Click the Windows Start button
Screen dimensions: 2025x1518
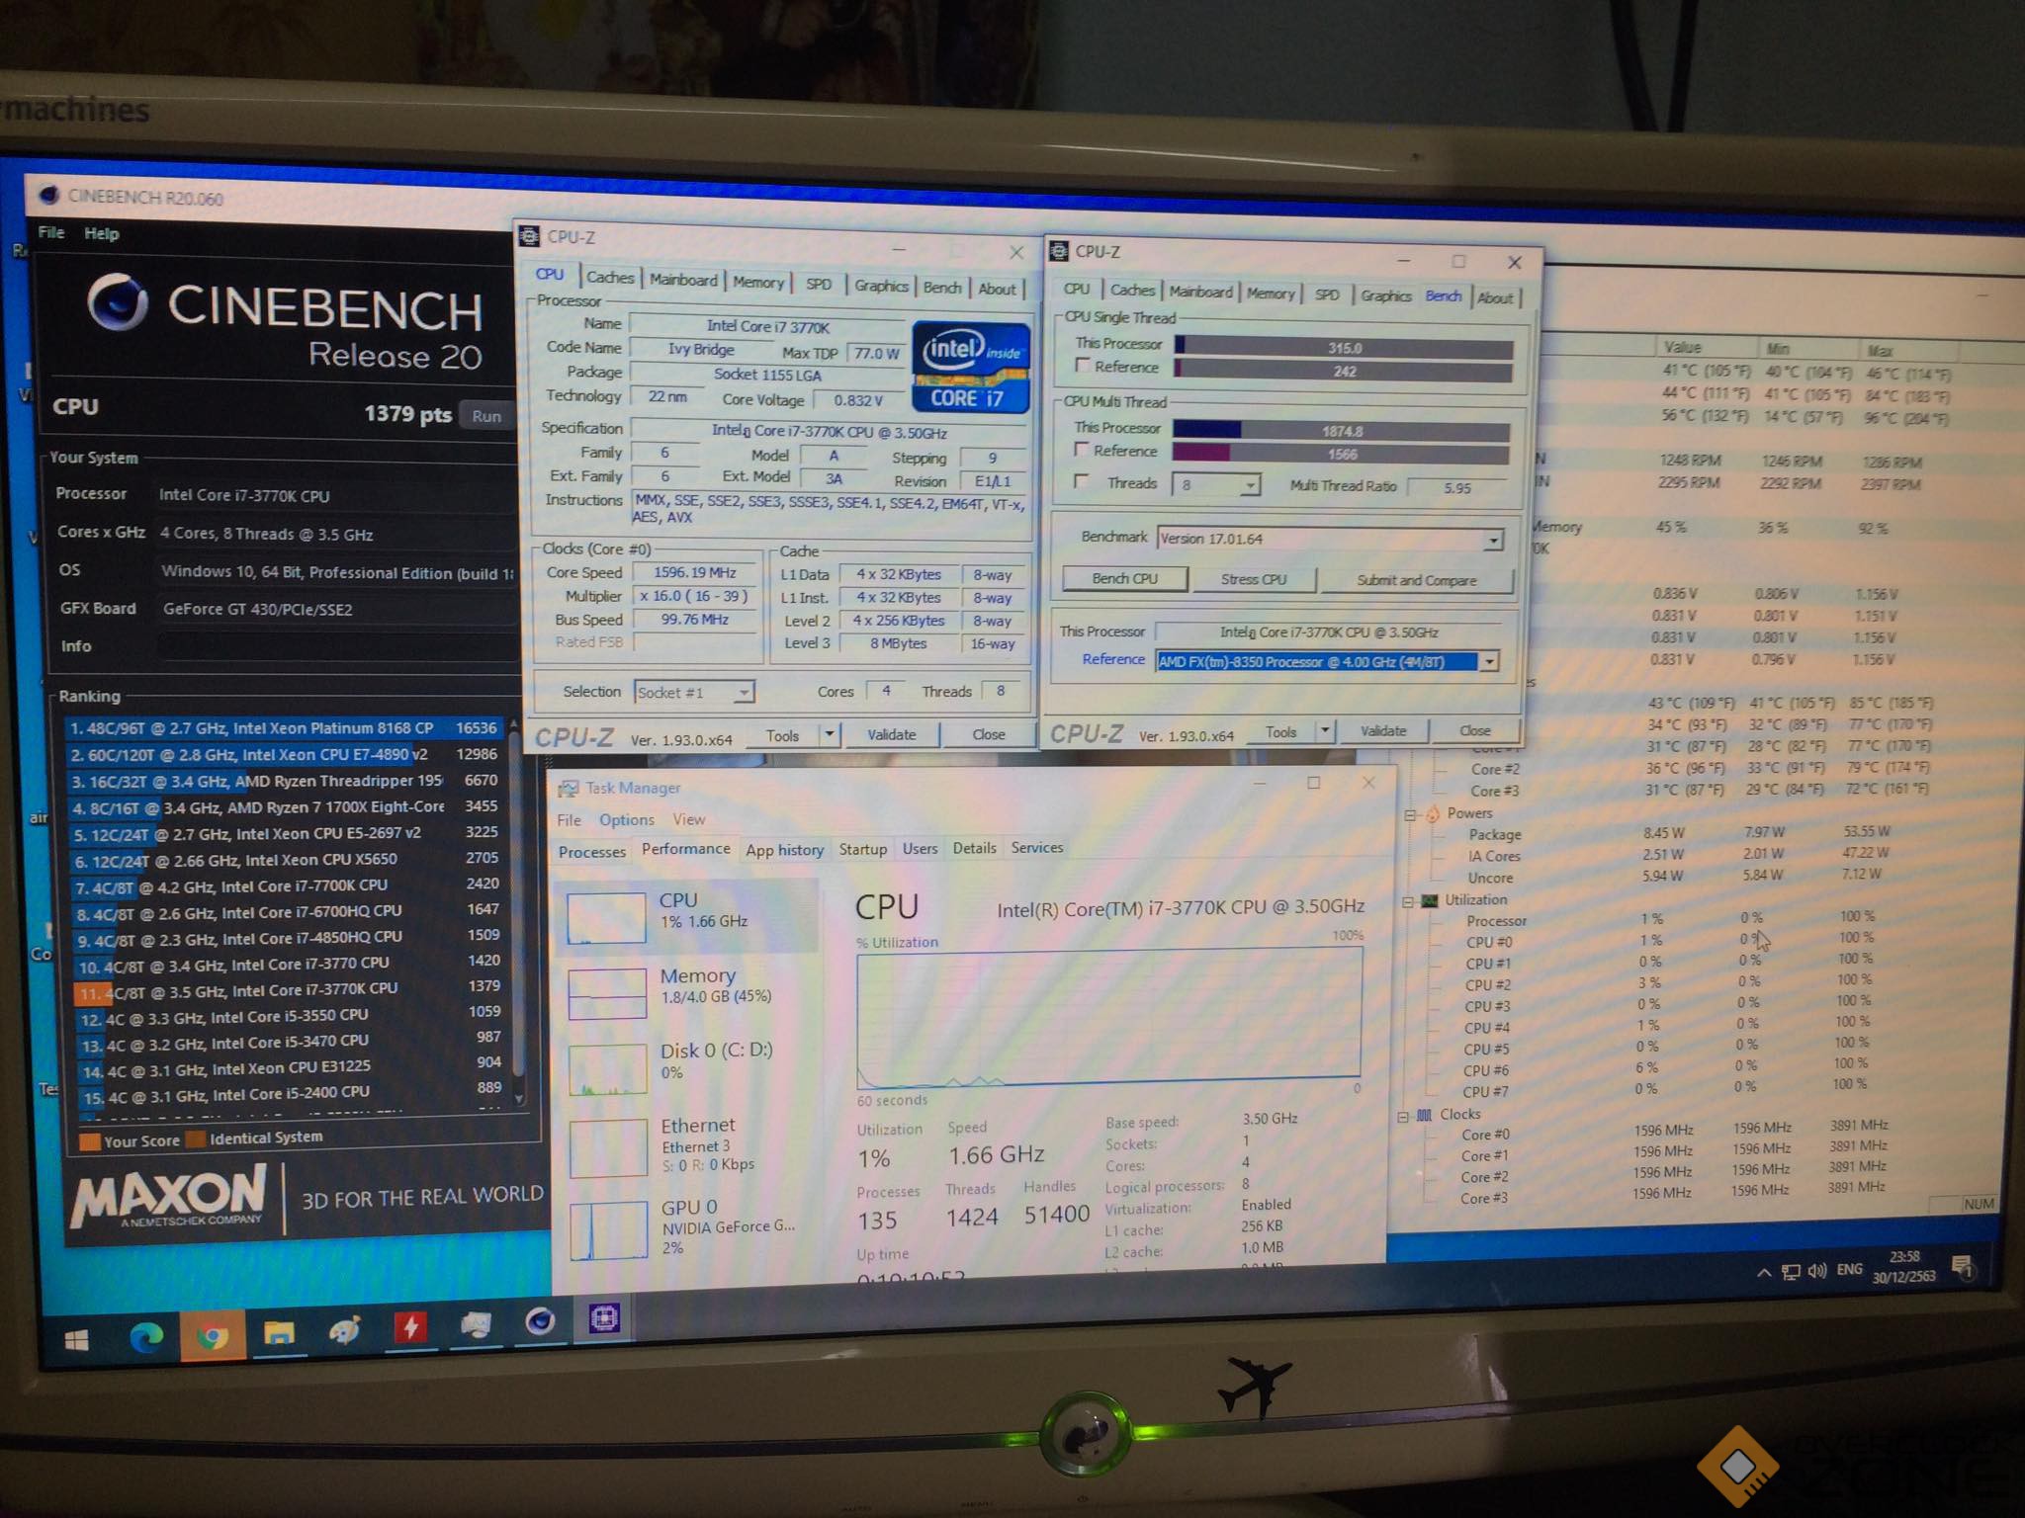coord(76,1340)
